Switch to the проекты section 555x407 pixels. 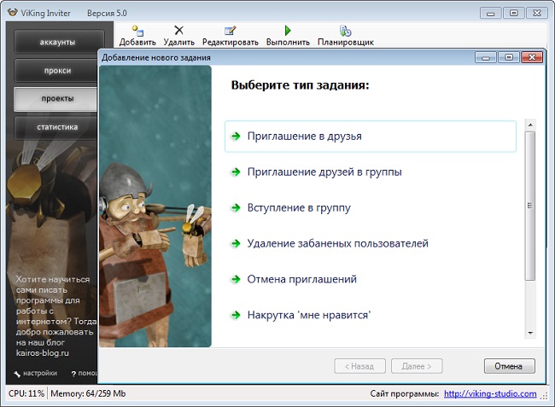pos(55,99)
